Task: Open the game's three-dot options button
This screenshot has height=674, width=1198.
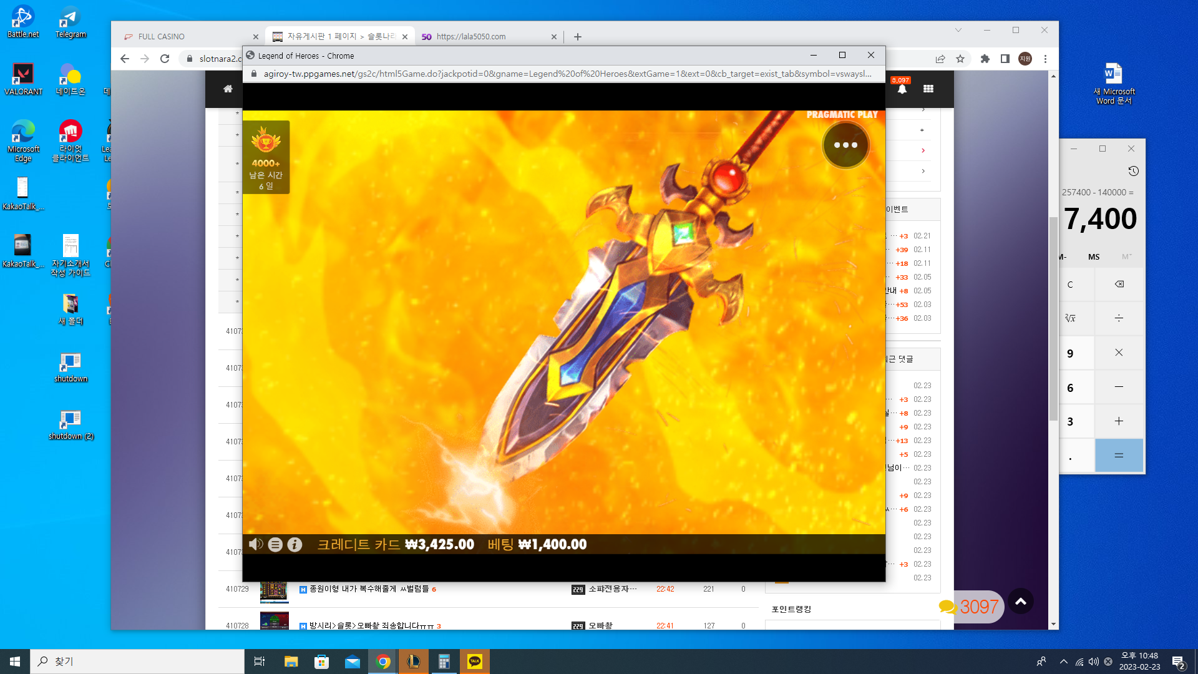Action: (x=845, y=145)
